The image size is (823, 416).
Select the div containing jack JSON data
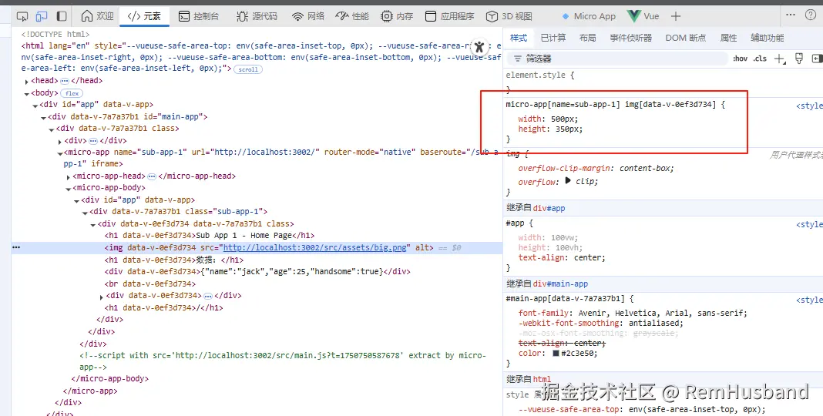point(257,272)
